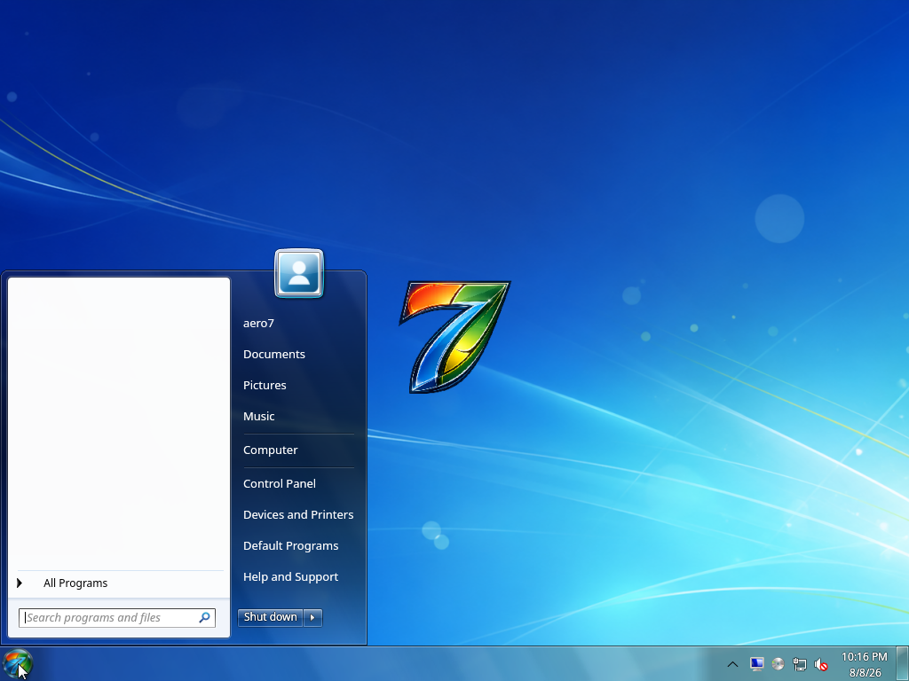The width and height of the screenshot is (909, 681).
Task: Open Help and Support
Action: click(x=291, y=576)
